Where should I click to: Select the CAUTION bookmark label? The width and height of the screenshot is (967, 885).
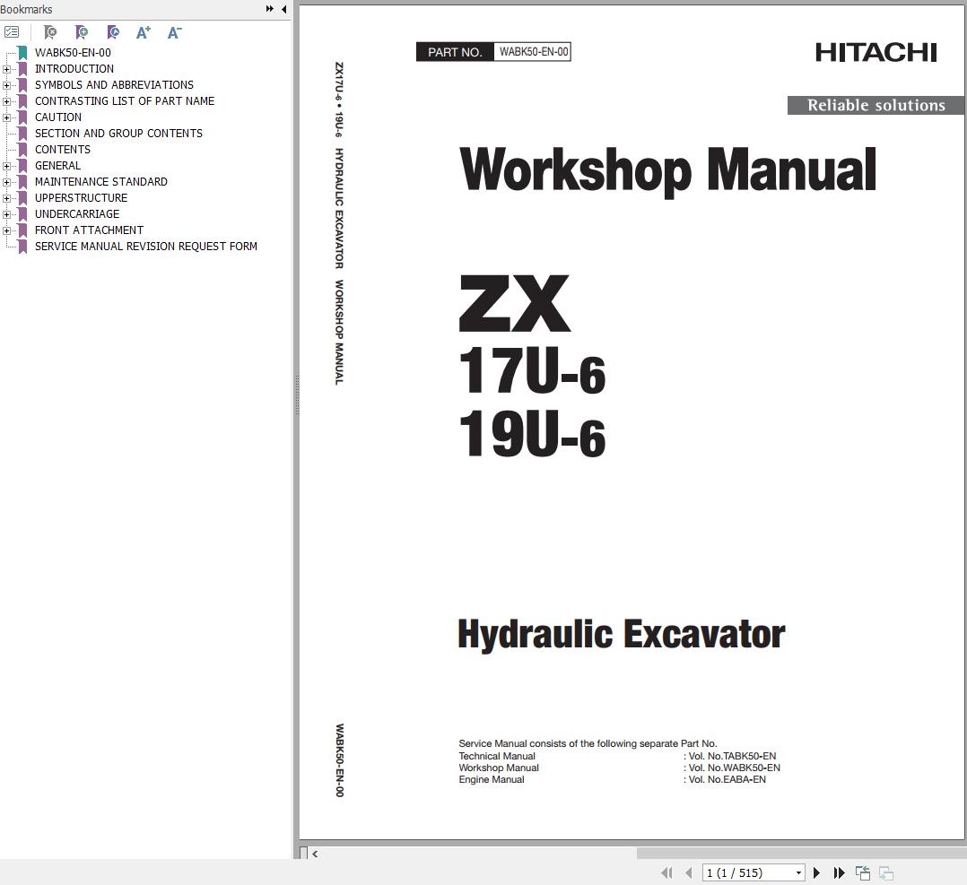[x=58, y=117]
